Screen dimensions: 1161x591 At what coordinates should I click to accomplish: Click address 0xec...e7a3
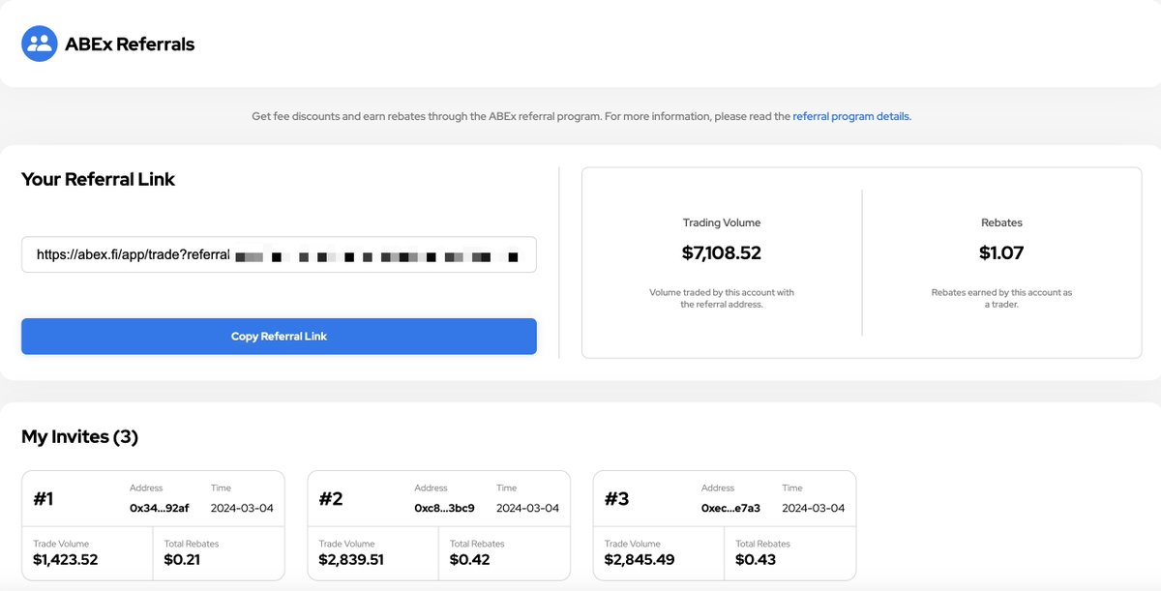coord(730,508)
